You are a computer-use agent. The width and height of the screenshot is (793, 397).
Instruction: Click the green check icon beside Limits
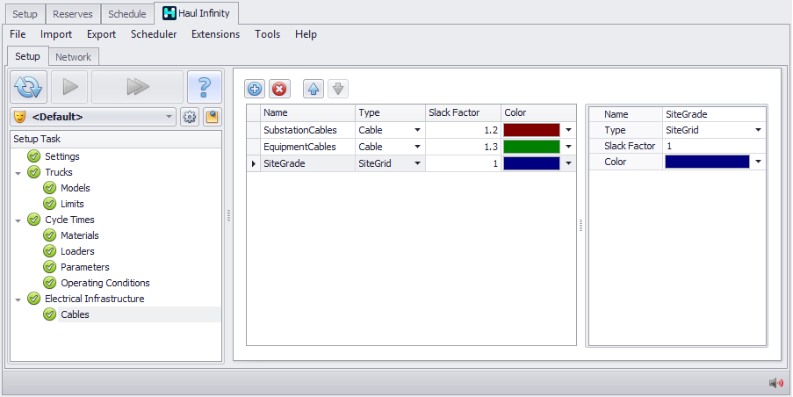[49, 203]
